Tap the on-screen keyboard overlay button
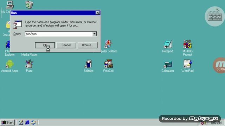225x126 pixels. (215, 16)
